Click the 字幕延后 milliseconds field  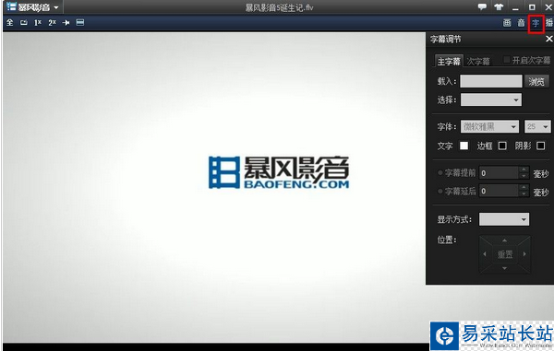(499, 191)
